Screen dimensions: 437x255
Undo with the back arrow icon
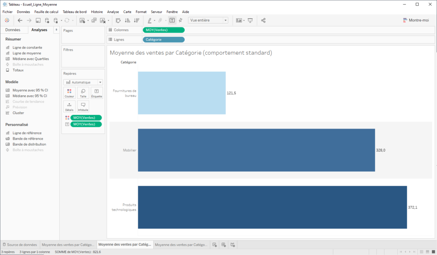pos(20,21)
